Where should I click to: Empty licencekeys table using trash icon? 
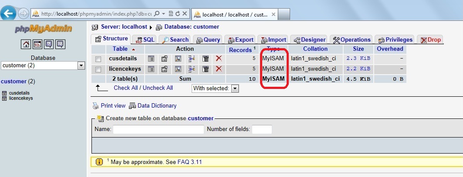(206, 69)
